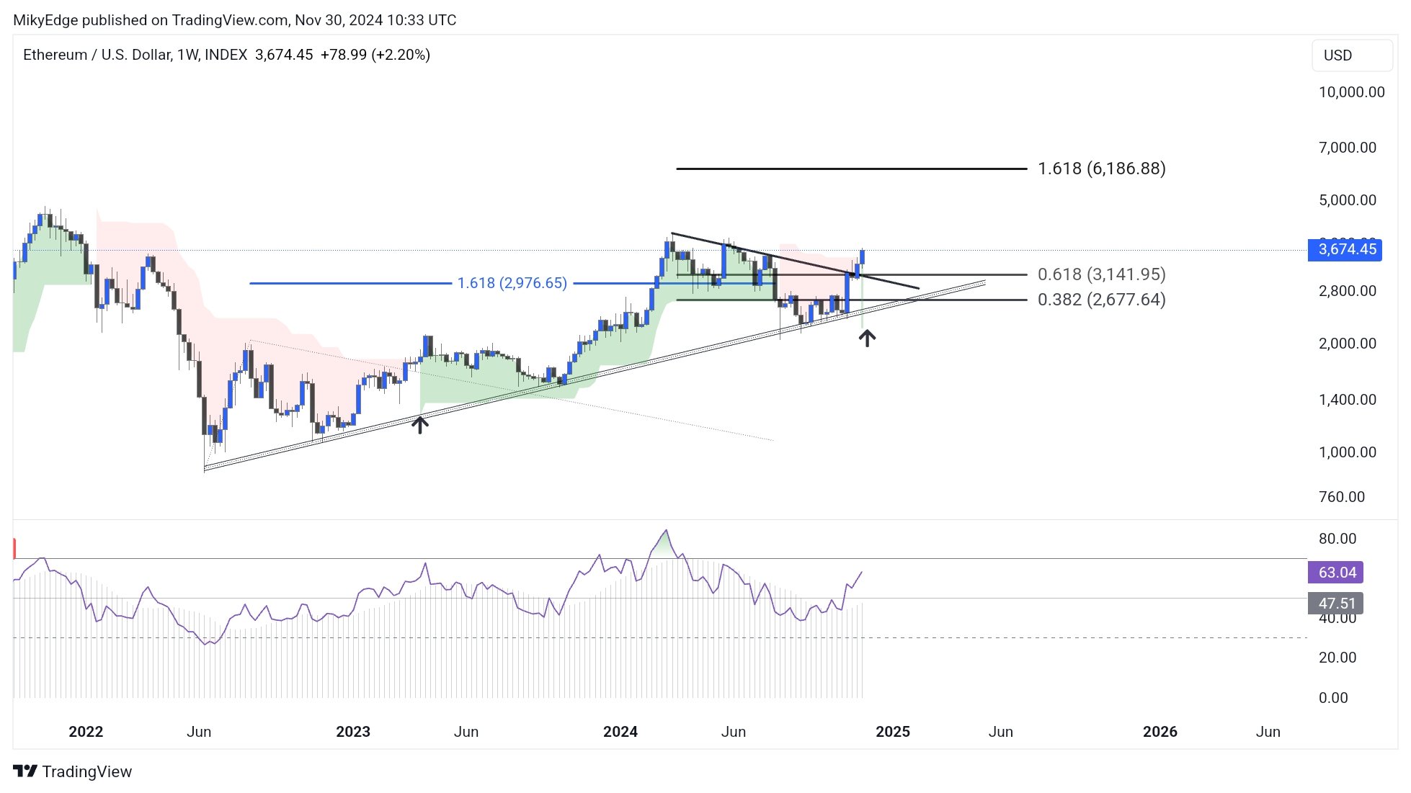
Task: Click the RSI value tag 63.04
Action: [1335, 573]
